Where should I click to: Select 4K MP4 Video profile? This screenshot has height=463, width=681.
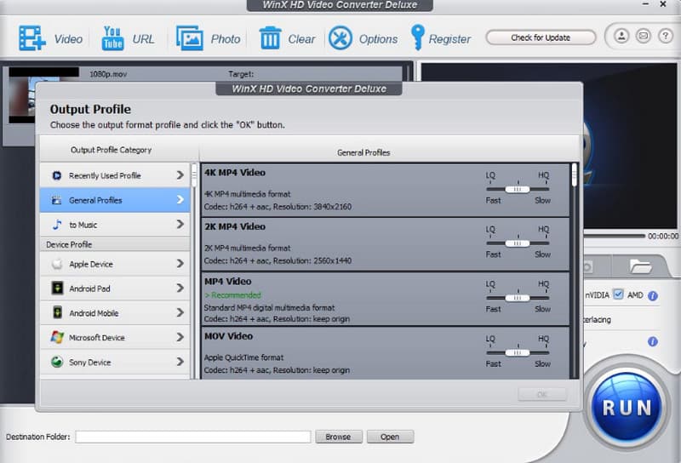point(386,190)
